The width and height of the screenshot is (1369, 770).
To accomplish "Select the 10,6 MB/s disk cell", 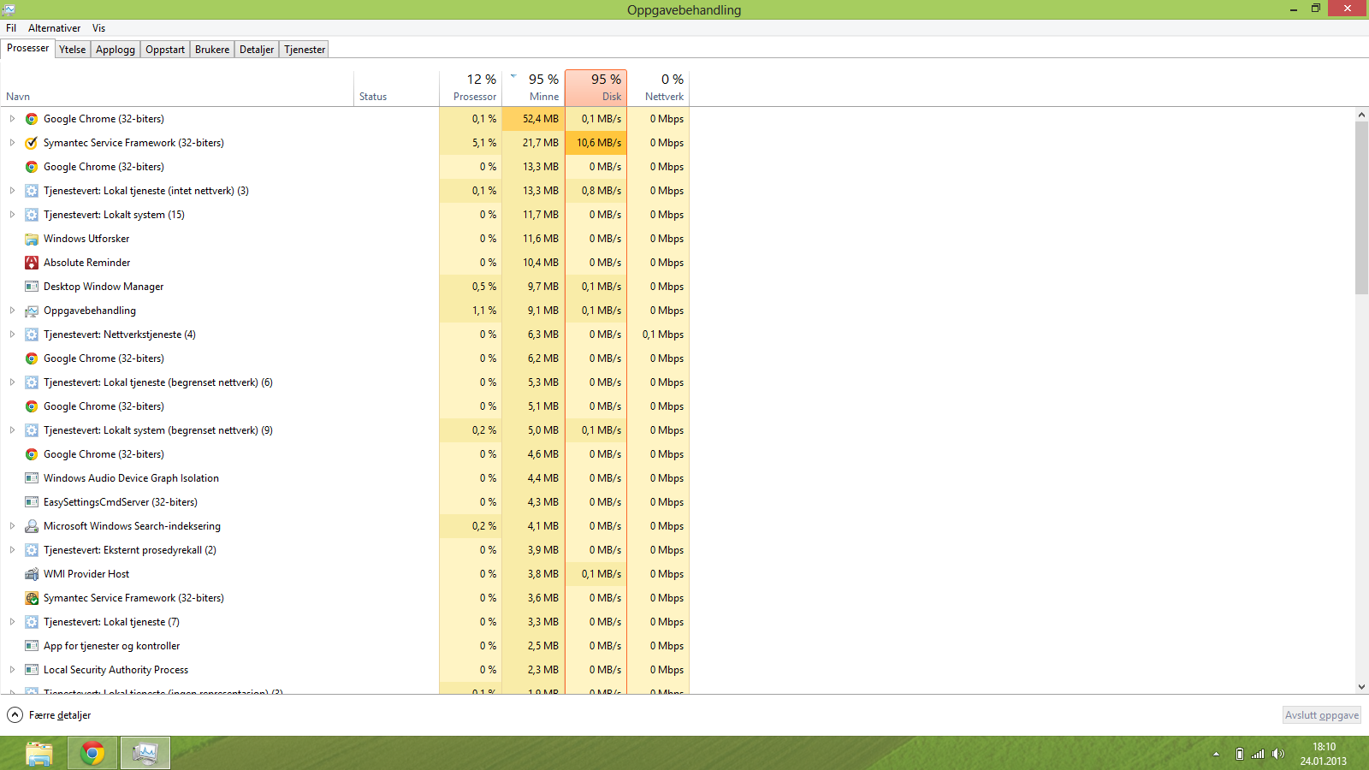I will click(x=596, y=143).
